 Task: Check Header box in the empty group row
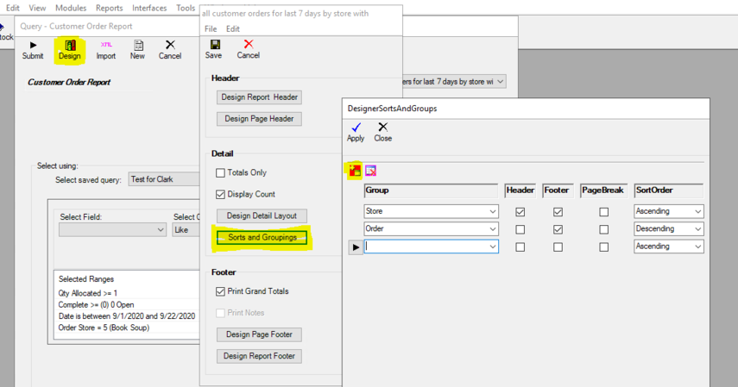(x=520, y=247)
